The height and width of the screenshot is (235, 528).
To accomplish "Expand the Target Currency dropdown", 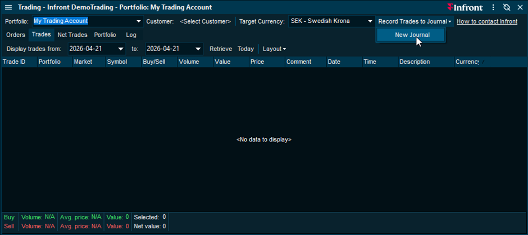I will [x=370, y=21].
